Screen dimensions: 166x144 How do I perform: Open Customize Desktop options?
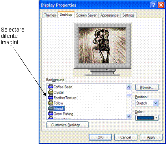point(67,125)
